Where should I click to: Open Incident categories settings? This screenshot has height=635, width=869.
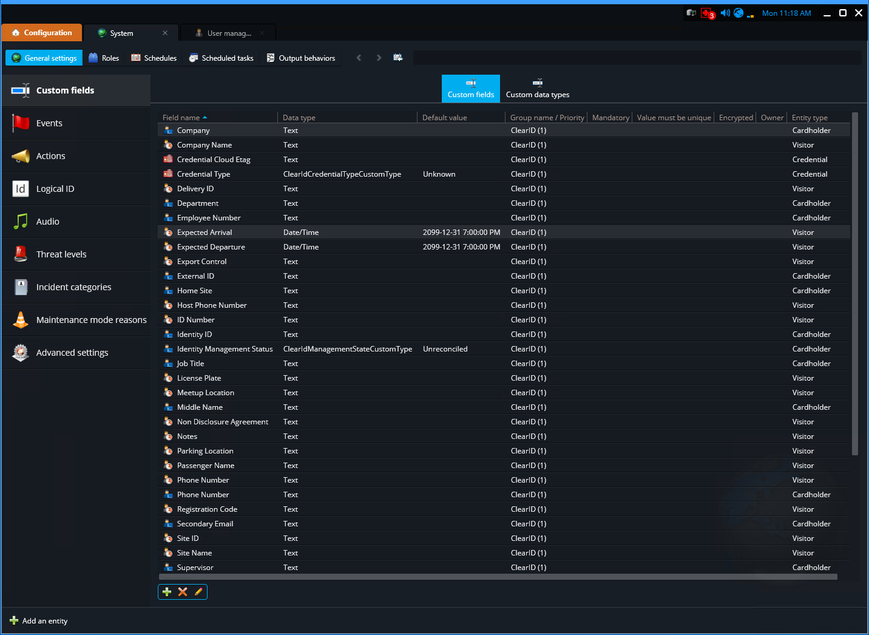[x=73, y=287]
